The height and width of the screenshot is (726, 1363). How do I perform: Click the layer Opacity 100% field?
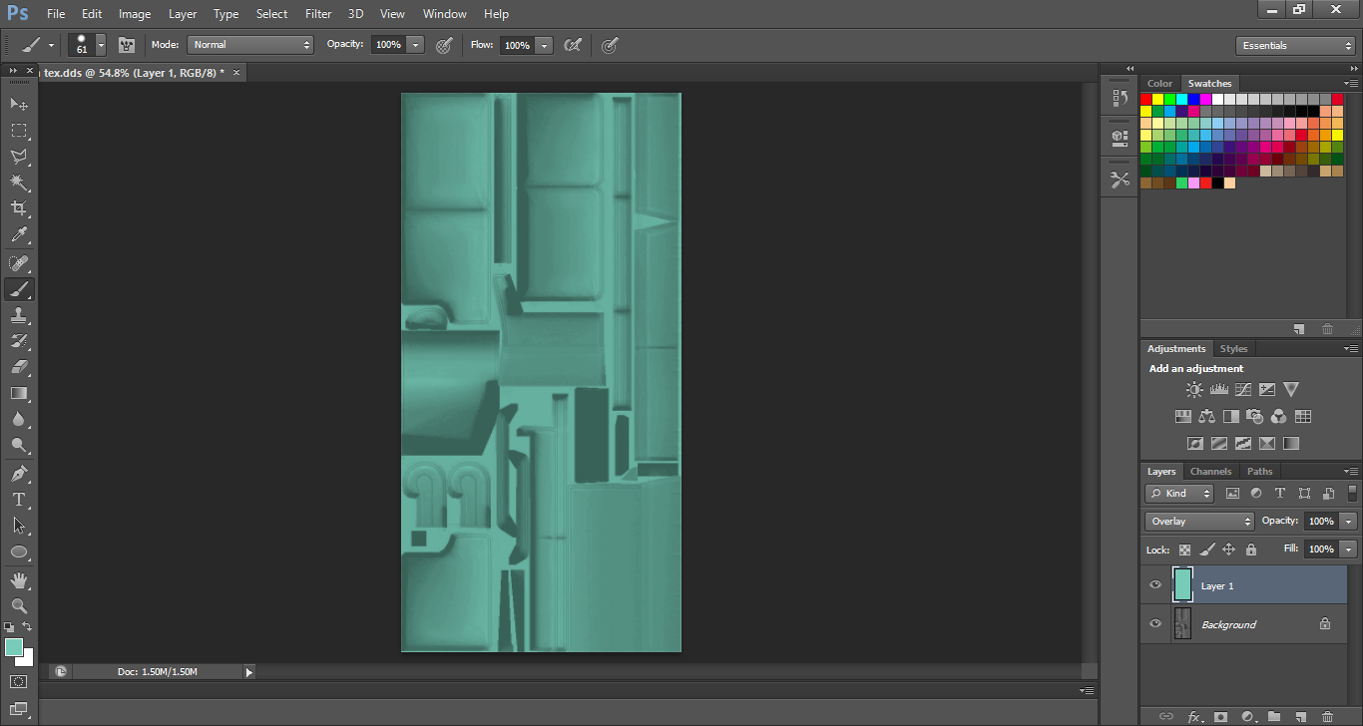1320,522
